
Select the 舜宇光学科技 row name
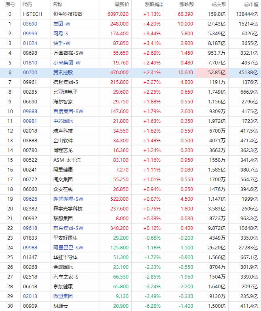[68, 209]
